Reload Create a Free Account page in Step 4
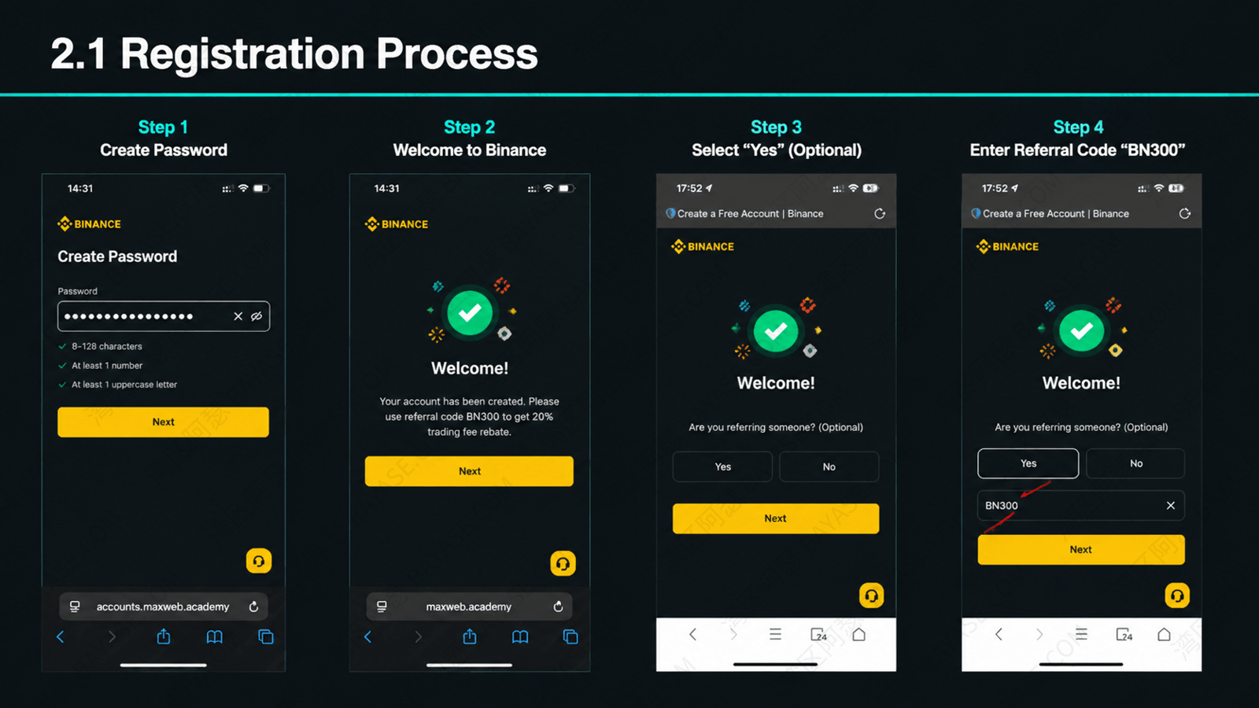1259x708 pixels. pyautogui.click(x=1185, y=213)
